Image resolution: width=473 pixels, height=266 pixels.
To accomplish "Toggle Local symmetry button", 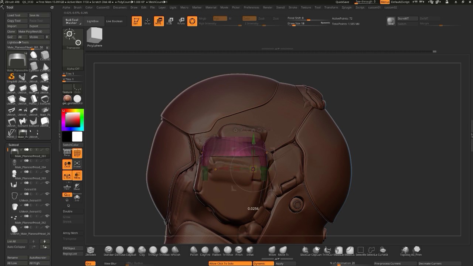I will point(67,164).
